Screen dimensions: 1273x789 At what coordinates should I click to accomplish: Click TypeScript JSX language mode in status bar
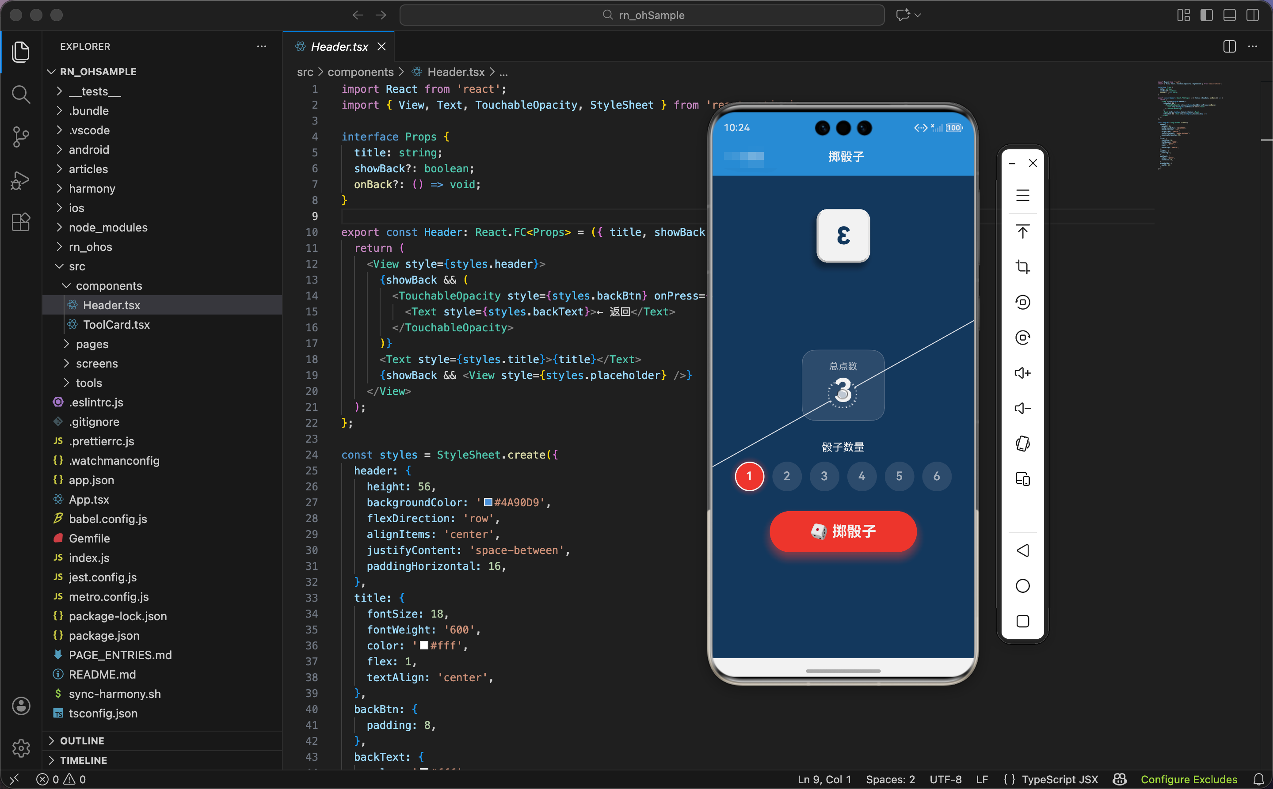(x=1060, y=779)
